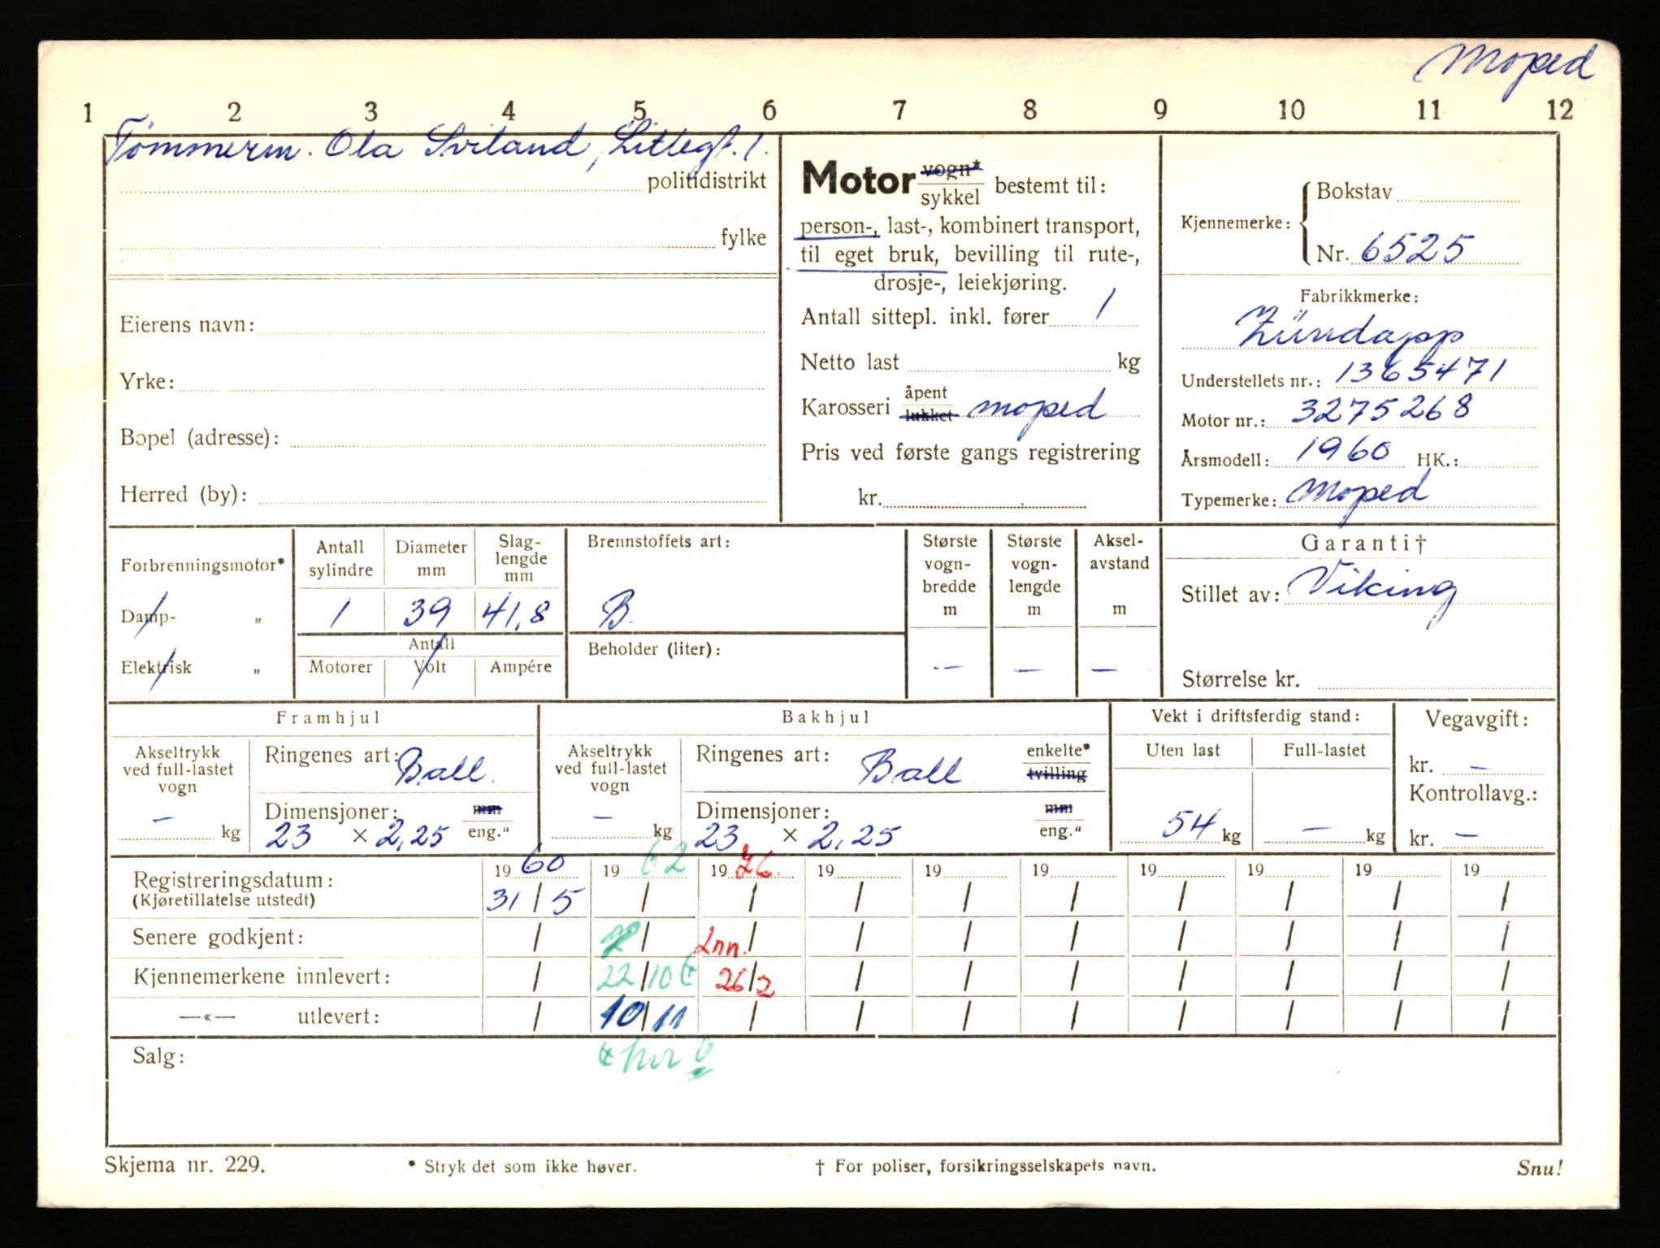Click the 'Bopel (adresse):' label
This screenshot has height=1248, width=1660.
200,438
